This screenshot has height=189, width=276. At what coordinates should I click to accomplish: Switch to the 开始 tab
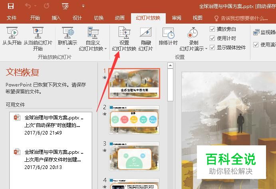pyautogui.click(x=35, y=18)
